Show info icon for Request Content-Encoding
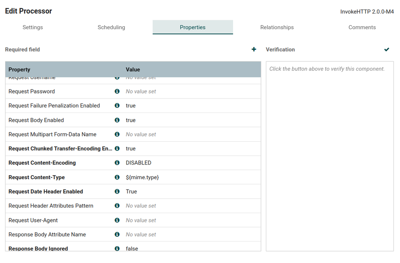 coord(117,163)
